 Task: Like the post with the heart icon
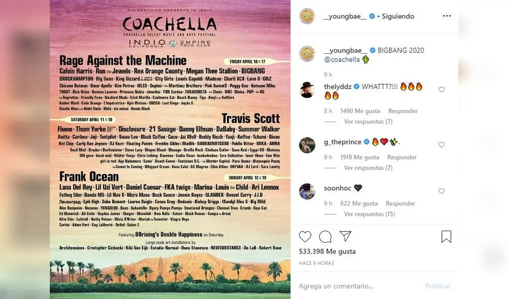305,237
